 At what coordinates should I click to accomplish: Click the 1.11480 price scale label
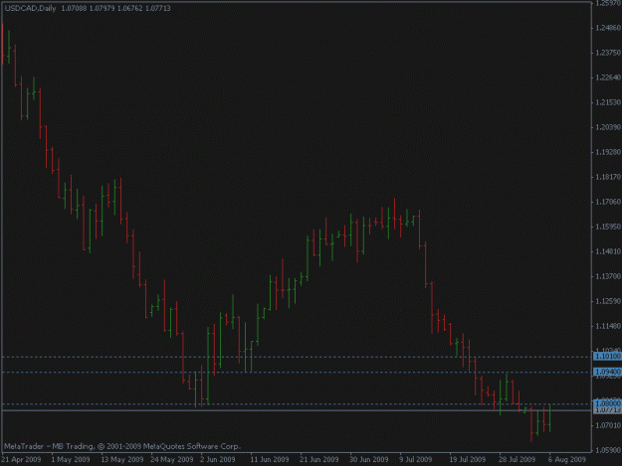[x=608, y=326]
